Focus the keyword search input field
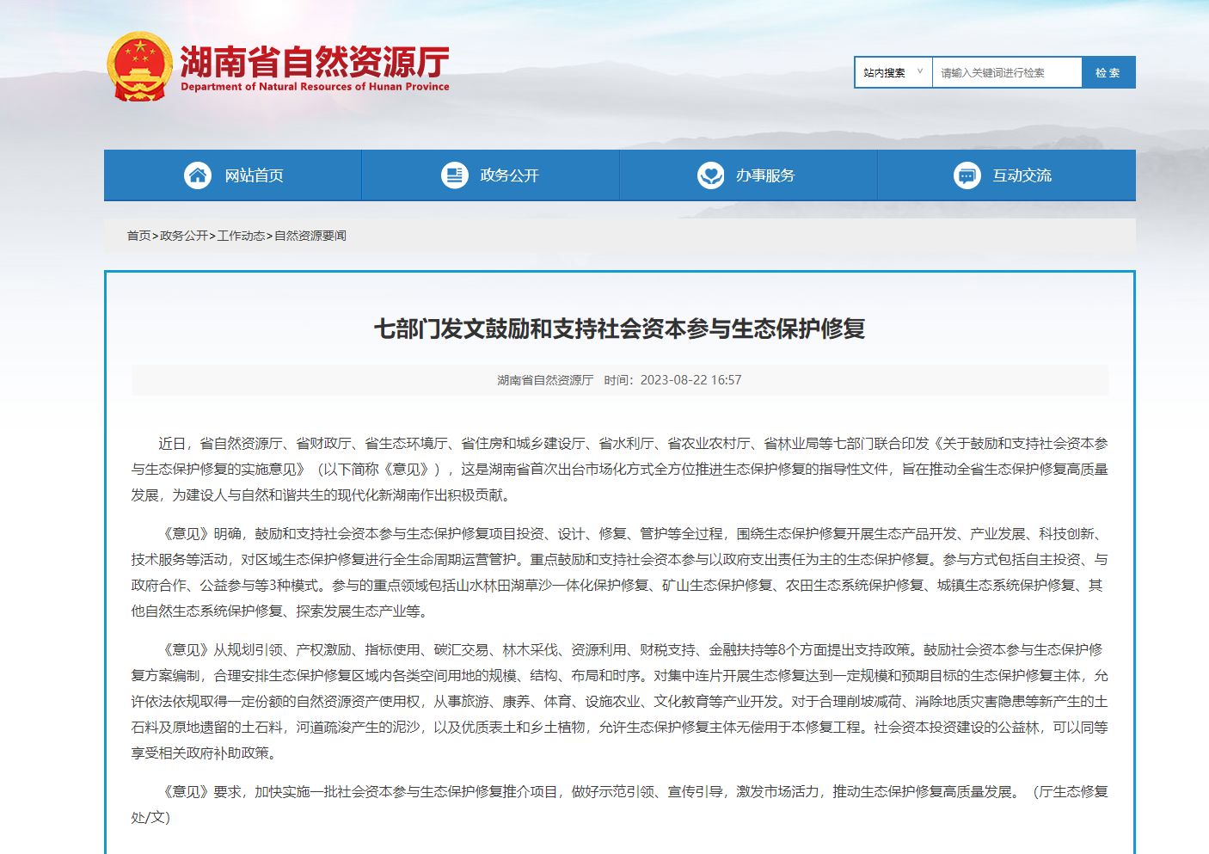This screenshot has width=1209, height=854. pos(1007,72)
